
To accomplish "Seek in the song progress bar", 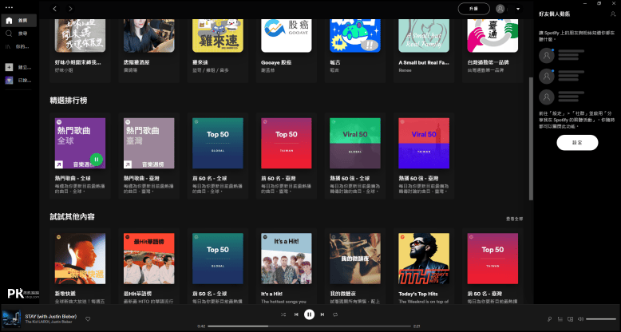I will 309,326.
